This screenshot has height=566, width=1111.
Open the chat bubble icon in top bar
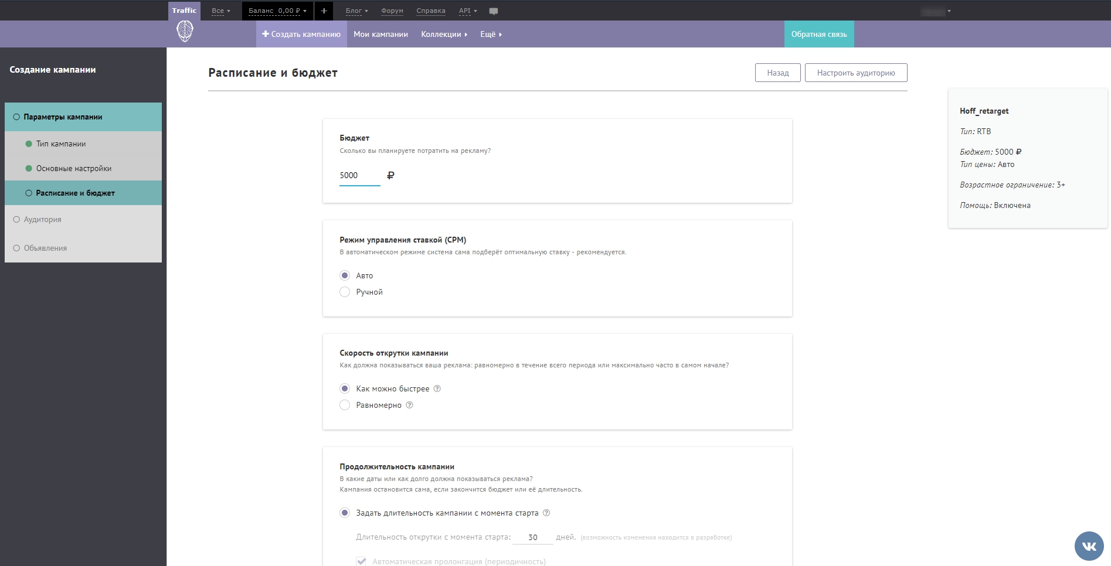[x=494, y=11]
